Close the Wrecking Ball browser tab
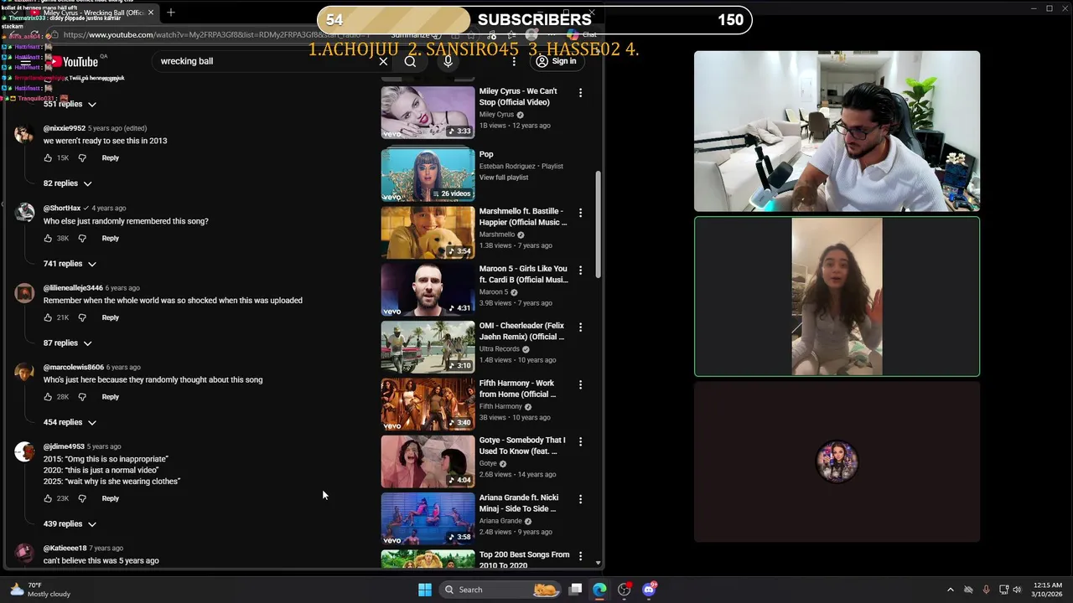 click(x=151, y=13)
